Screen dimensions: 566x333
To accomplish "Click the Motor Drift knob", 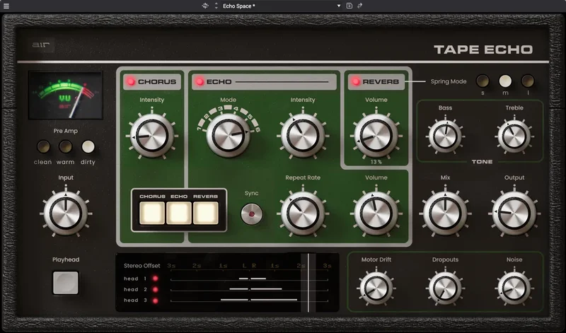I will (x=376, y=288).
